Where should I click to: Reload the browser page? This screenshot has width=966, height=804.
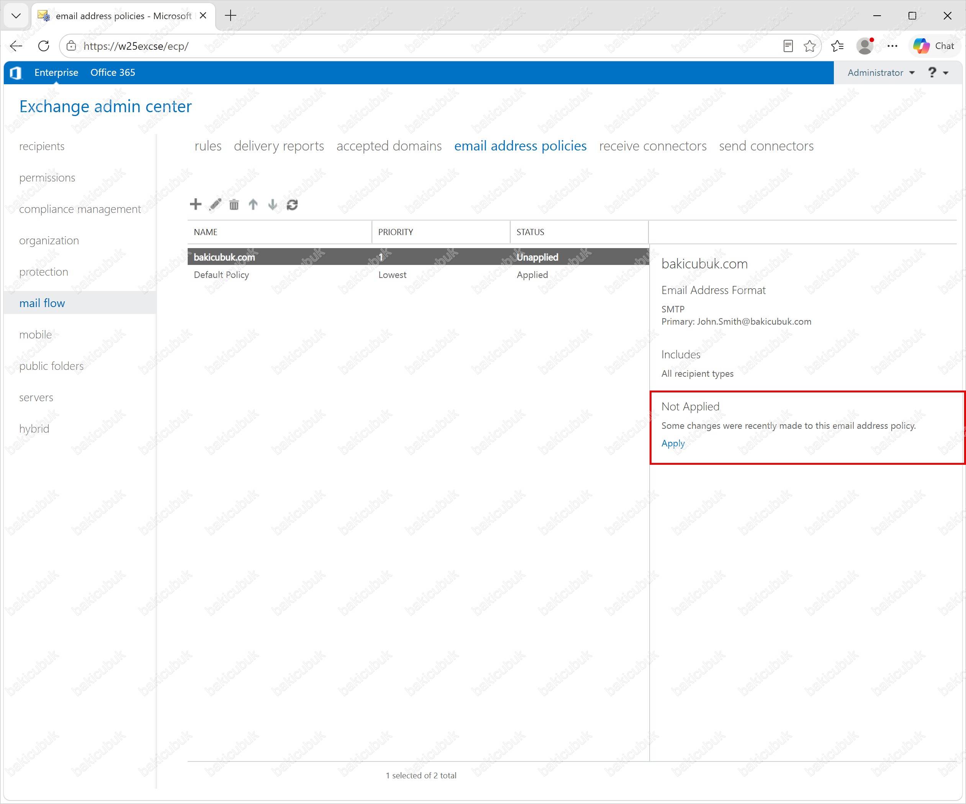44,46
